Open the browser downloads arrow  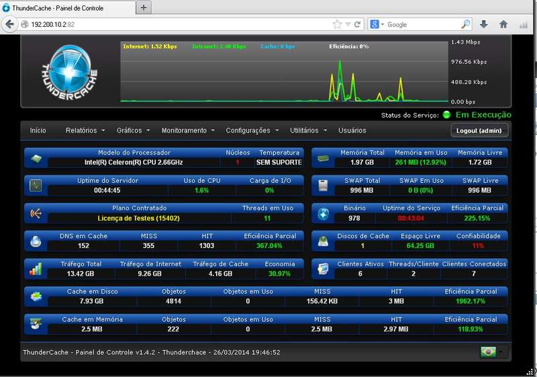483,24
